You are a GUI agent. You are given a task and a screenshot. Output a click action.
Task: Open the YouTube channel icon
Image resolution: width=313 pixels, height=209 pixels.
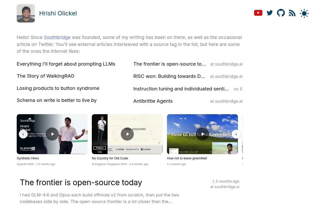(x=258, y=13)
